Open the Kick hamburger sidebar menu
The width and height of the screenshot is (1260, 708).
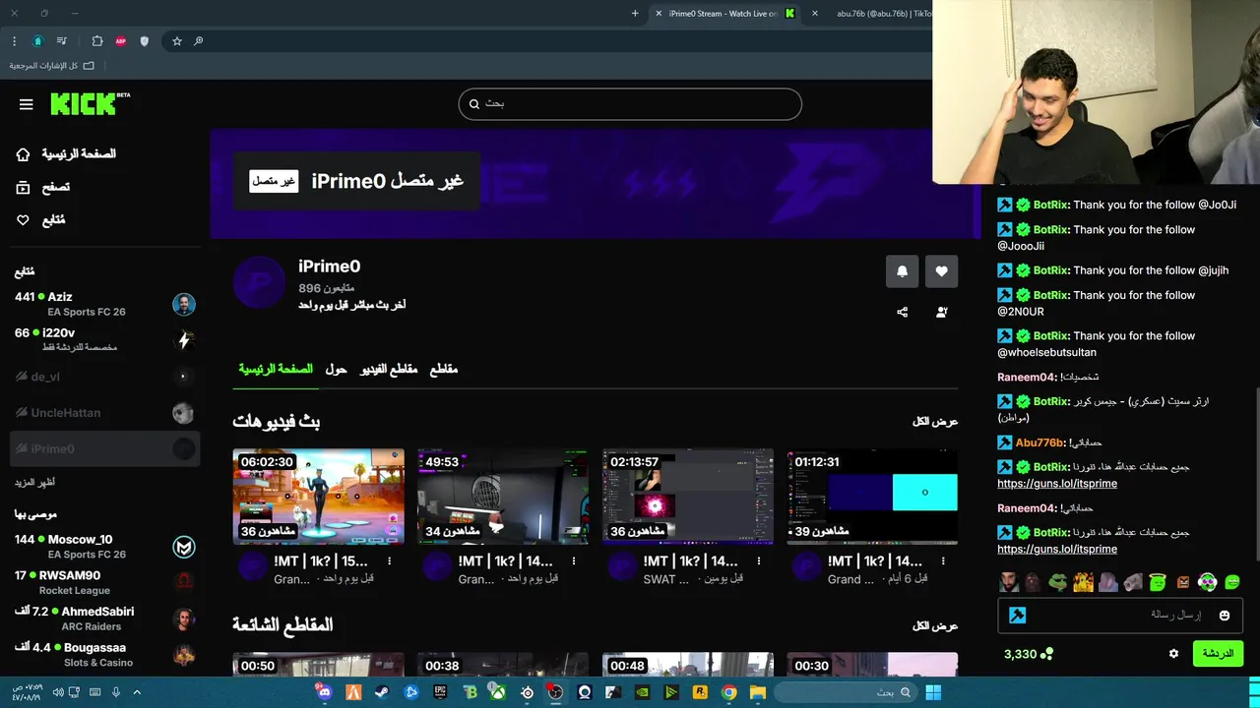pyautogui.click(x=27, y=104)
